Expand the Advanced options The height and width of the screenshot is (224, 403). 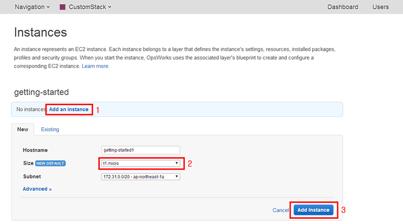[37, 189]
